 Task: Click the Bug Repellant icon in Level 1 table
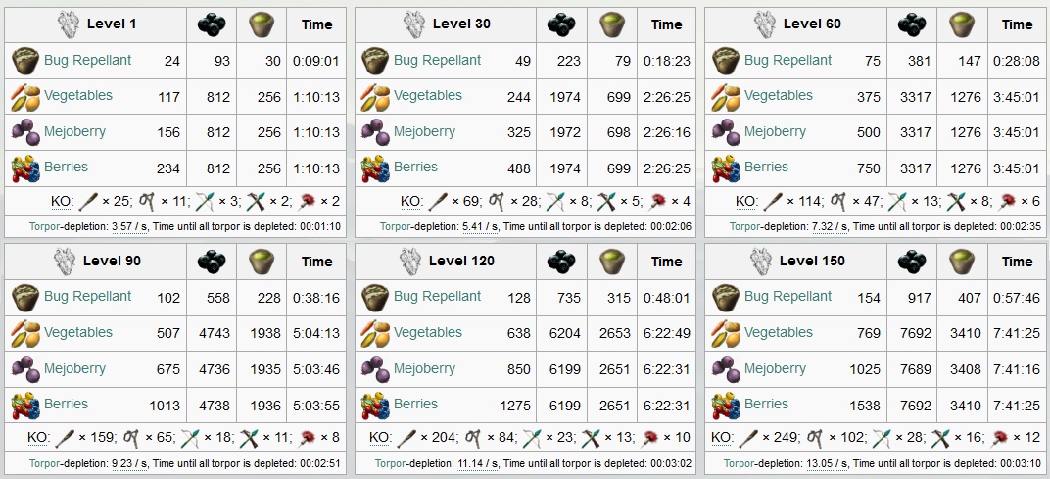point(26,61)
